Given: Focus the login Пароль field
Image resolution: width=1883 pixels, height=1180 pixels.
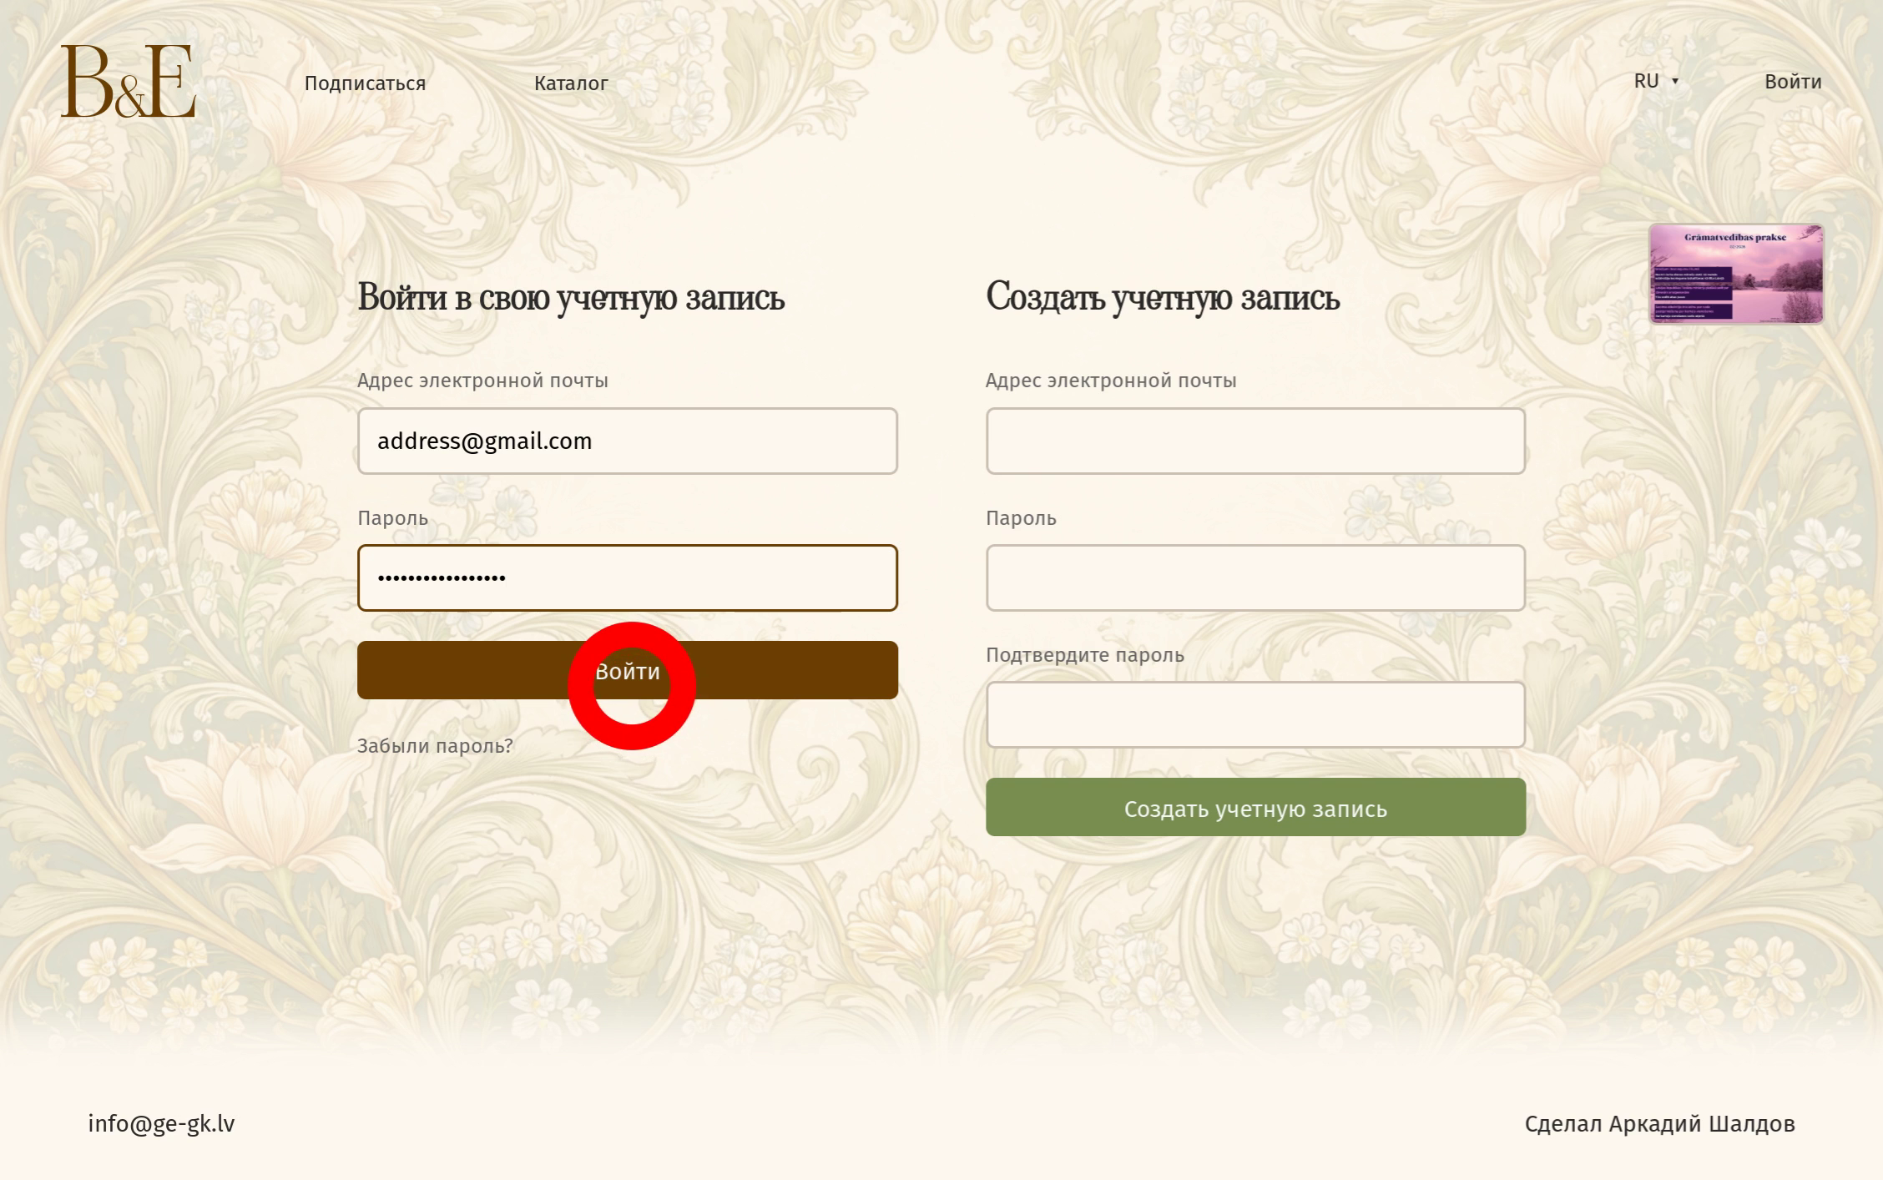Looking at the screenshot, I should (x=627, y=577).
